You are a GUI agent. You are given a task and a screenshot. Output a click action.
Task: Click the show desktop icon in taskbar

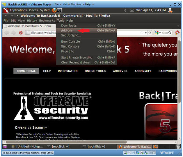(5, 147)
